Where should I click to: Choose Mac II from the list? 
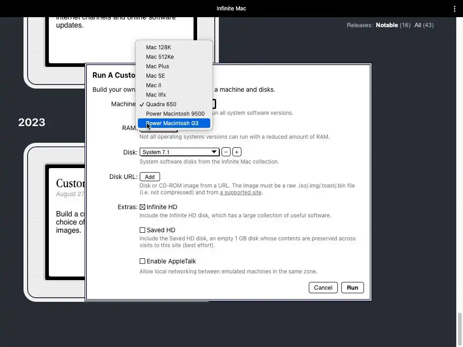174,85
